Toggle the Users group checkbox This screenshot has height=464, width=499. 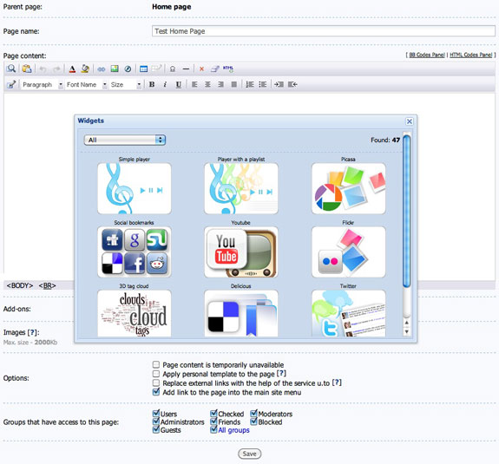[x=156, y=414]
